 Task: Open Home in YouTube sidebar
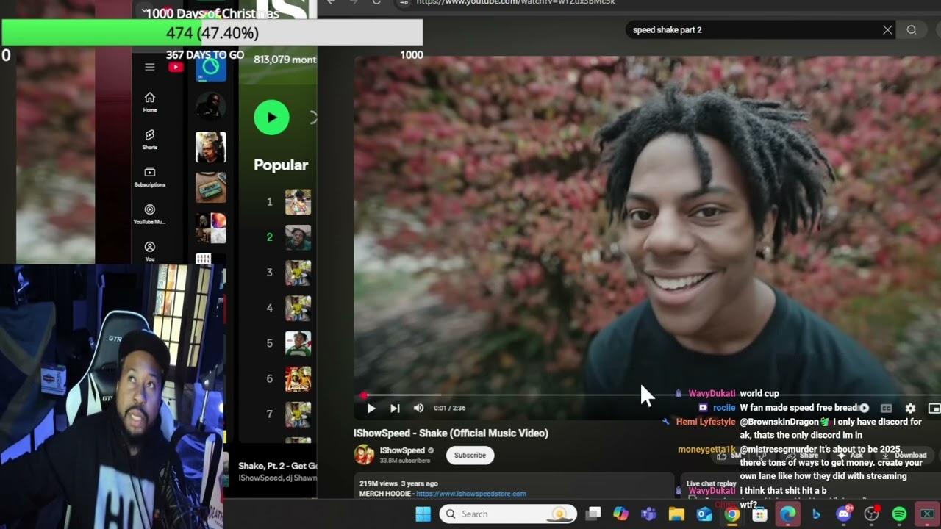pos(150,102)
